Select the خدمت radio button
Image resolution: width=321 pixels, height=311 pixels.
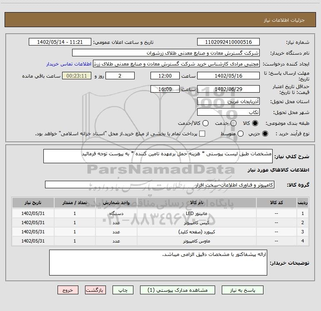click(x=233, y=123)
